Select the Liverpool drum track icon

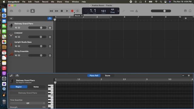pyautogui.click(x=11, y=35)
